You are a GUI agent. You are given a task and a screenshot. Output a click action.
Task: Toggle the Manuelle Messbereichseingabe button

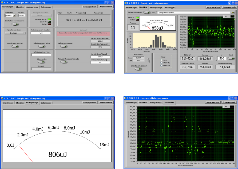click(64, 62)
